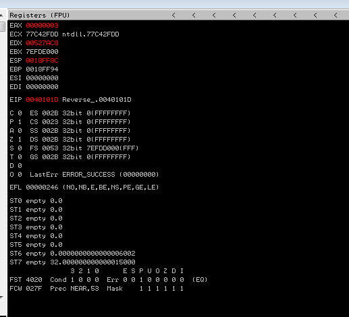Select CS segment register value 0023
Screen dimensions: 349x317
click(50, 122)
